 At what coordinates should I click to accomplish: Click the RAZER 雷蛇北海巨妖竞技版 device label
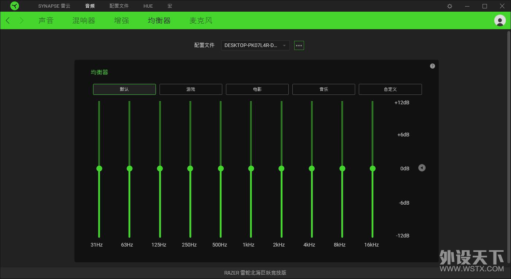pos(255,273)
